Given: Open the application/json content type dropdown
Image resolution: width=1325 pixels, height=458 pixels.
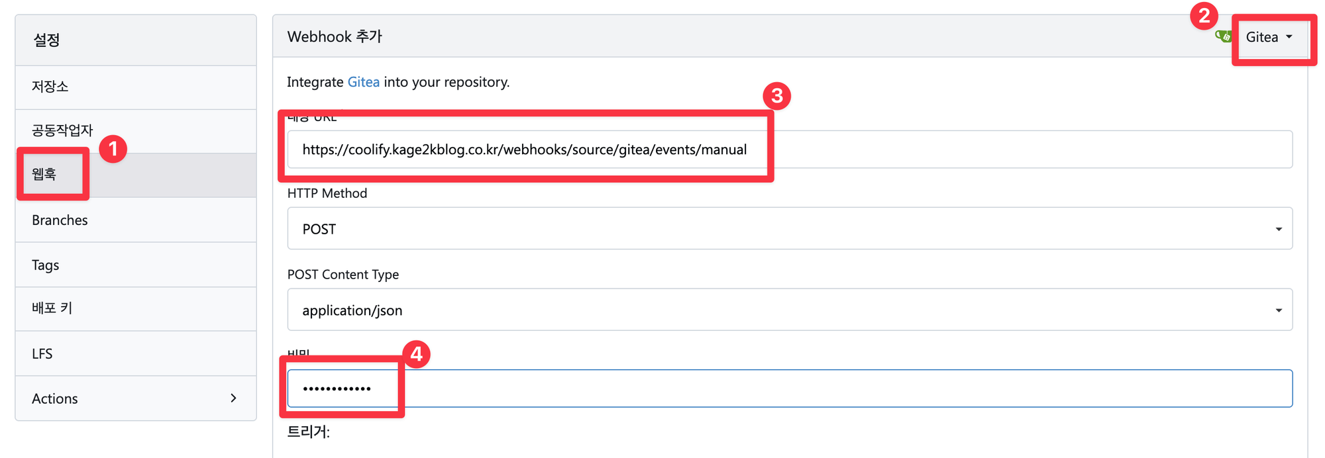Looking at the screenshot, I should [789, 310].
